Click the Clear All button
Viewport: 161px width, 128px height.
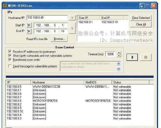click(141, 24)
